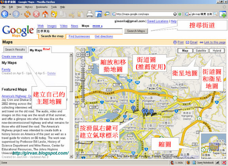The height and width of the screenshot is (166, 228).
Task: Click the search magnifier in browser search box
Action: [x=215, y=14]
